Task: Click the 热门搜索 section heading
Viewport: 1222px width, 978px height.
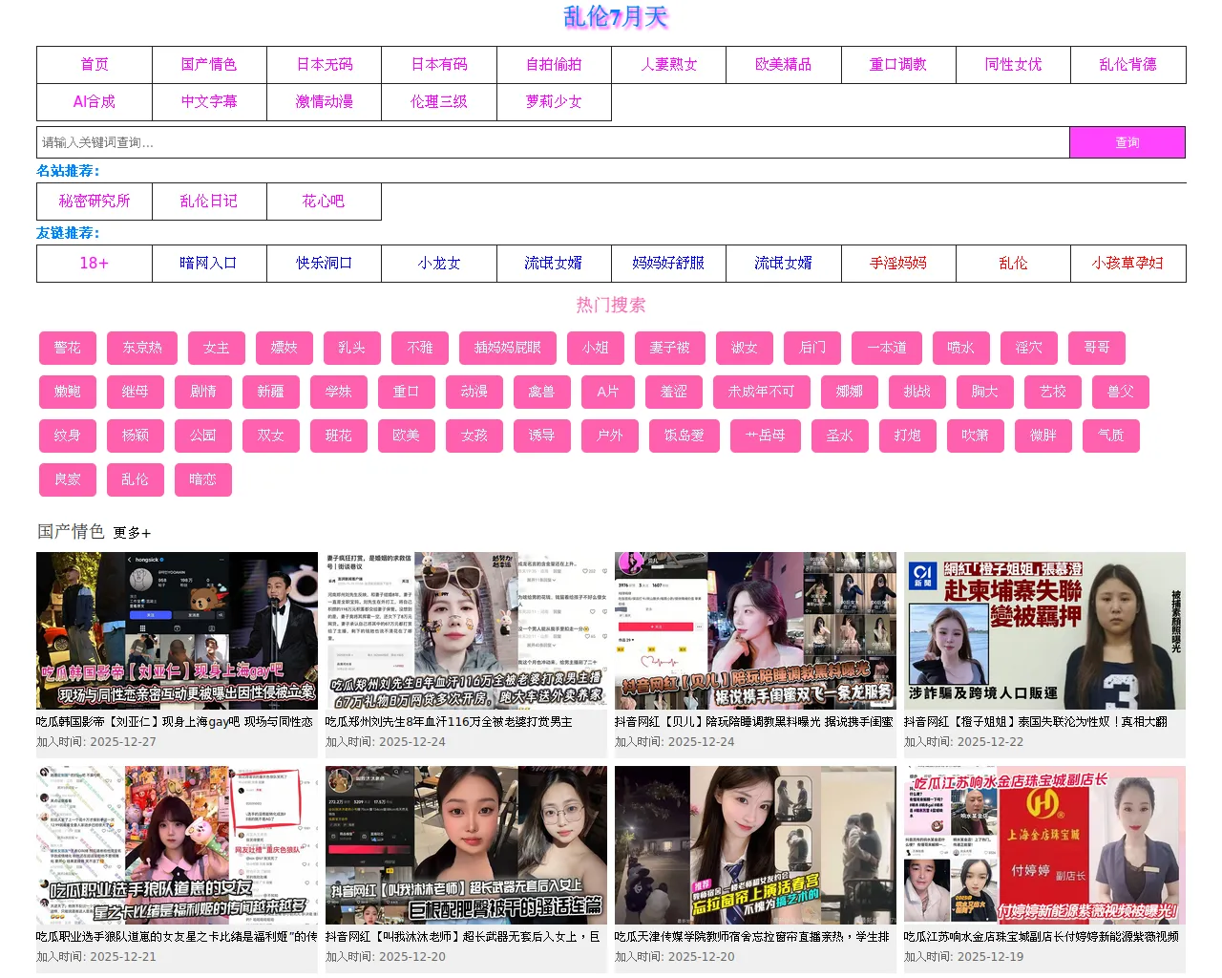Action: [x=611, y=306]
